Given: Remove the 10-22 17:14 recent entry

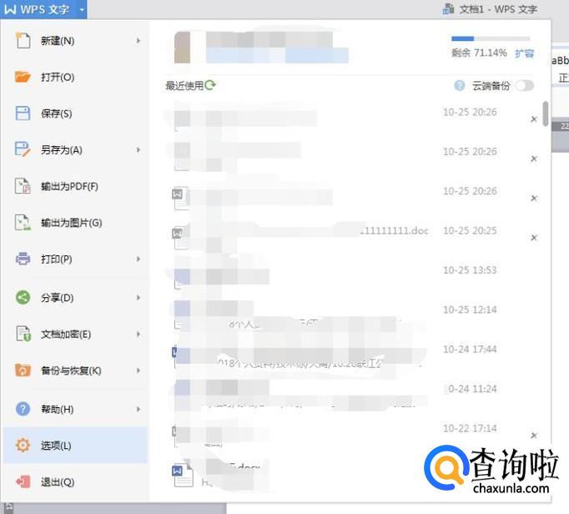Looking at the screenshot, I should (534, 436).
